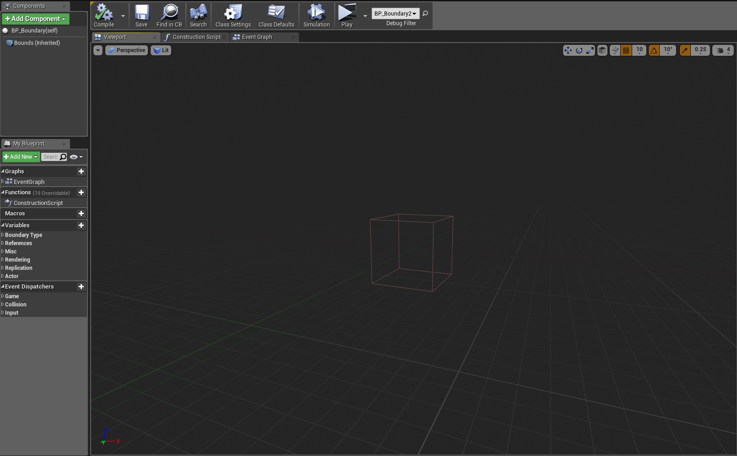737x456 pixels.
Task: Open Play options dropdown arrow
Action: click(365, 16)
